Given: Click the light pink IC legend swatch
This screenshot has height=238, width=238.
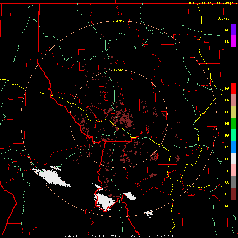Looking at the screenshot, I should 234,171.
